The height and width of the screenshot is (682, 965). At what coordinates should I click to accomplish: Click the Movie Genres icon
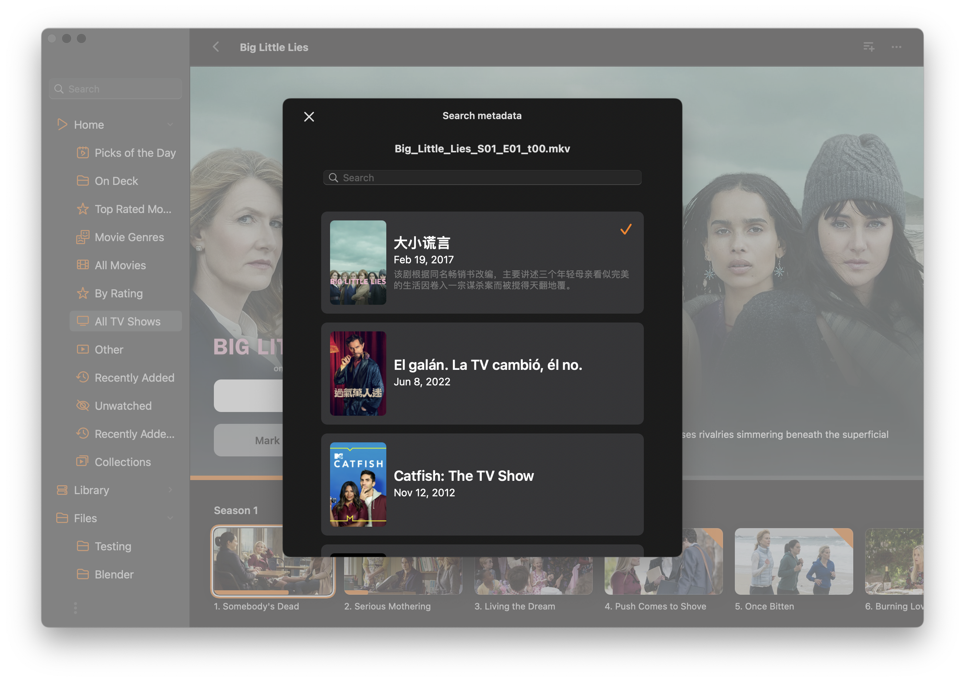83,237
